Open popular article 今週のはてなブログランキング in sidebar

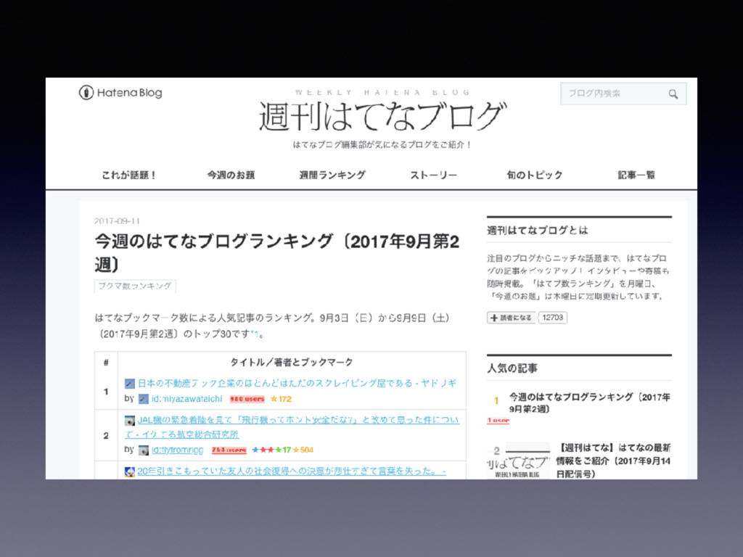point(589,403)
